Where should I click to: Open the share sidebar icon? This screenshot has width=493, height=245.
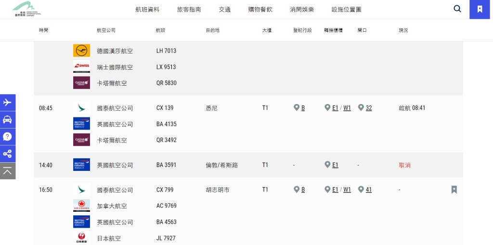tap(8, 154)
